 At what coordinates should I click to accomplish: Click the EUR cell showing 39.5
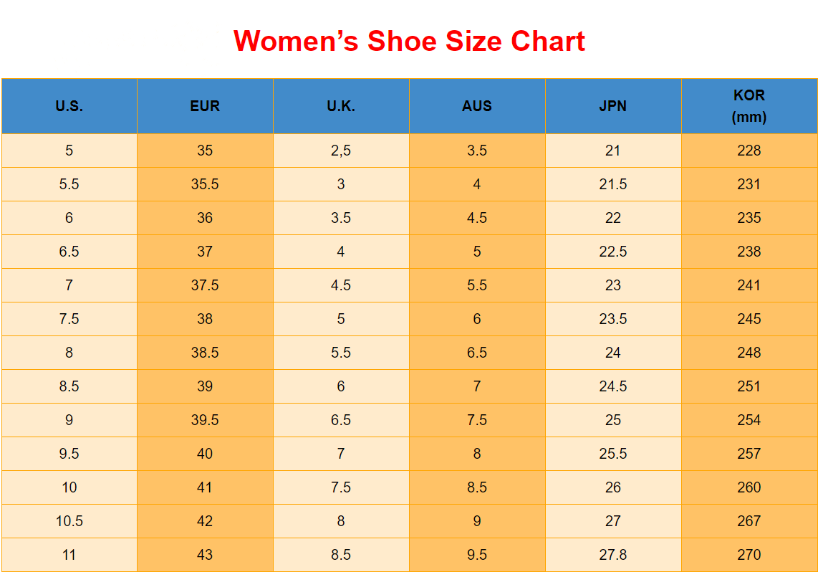pos(205,420)
